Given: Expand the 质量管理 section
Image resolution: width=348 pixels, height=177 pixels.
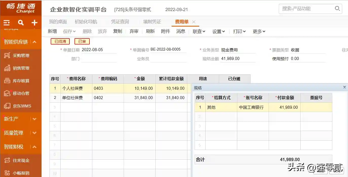Looking at the screenshot, I should click(x=35, y=133).
